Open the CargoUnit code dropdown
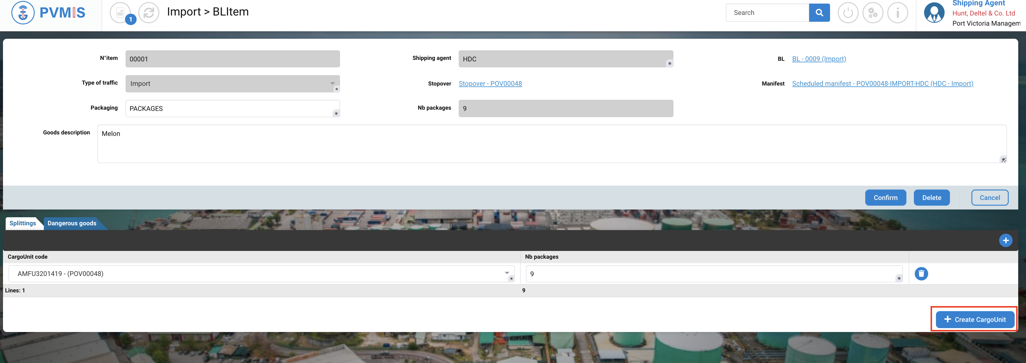 coord(507,274)
